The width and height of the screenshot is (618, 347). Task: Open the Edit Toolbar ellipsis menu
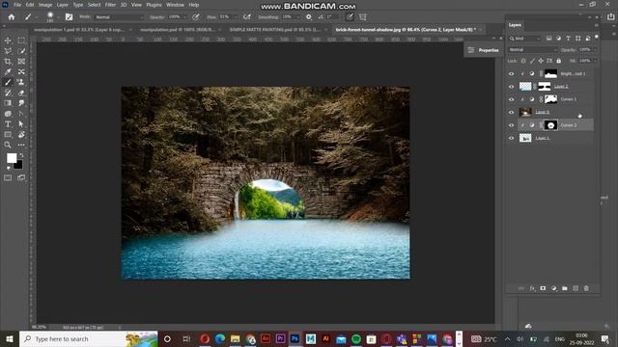[21, 145]
